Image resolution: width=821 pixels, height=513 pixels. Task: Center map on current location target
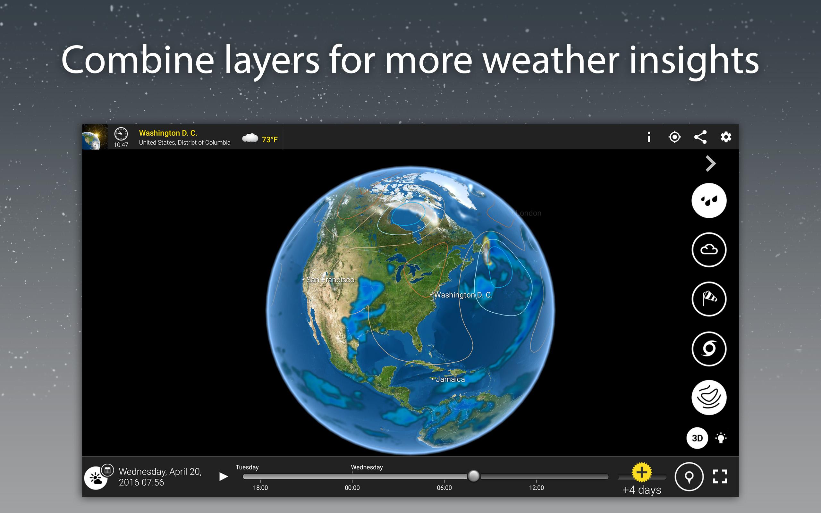pyautogui.click(x=674, y=137)
